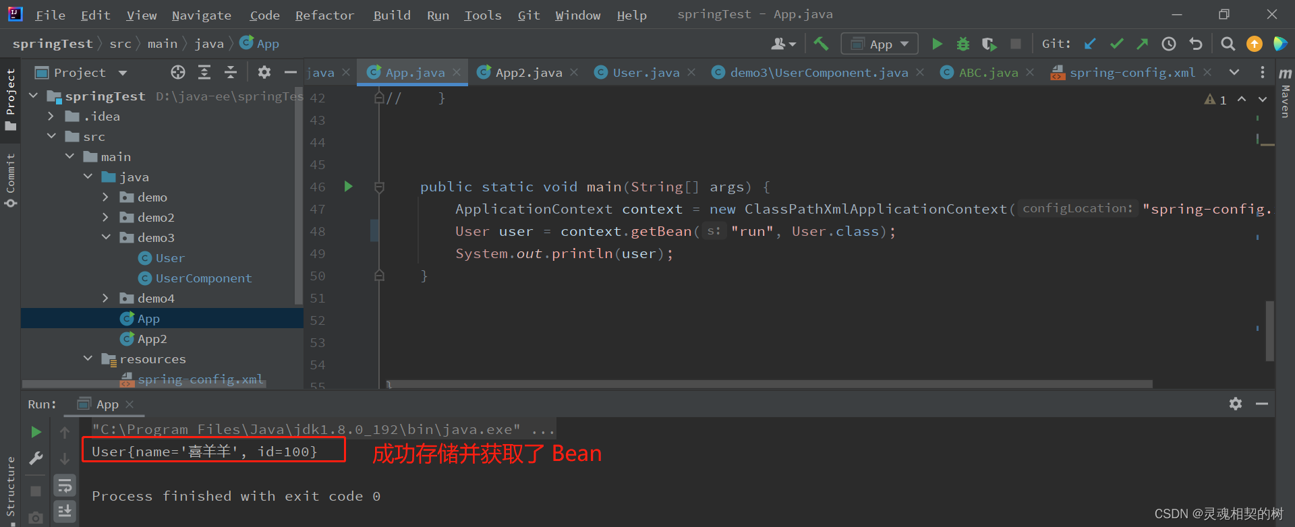Update project with Git blue arrow

[x=1090, y=44]
